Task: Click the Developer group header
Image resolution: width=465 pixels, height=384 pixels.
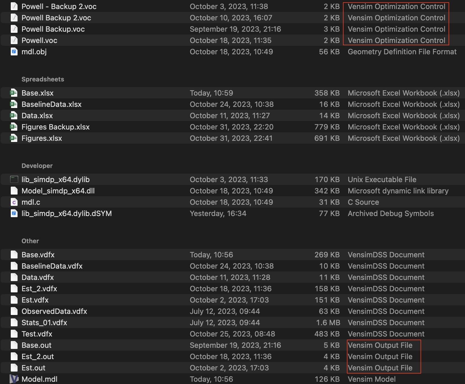Action: click(37, 166)
